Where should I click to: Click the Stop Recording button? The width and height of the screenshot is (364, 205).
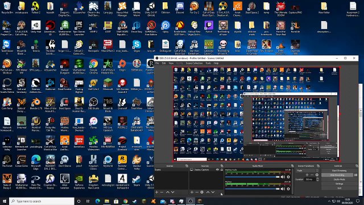(x=337, y=175)
